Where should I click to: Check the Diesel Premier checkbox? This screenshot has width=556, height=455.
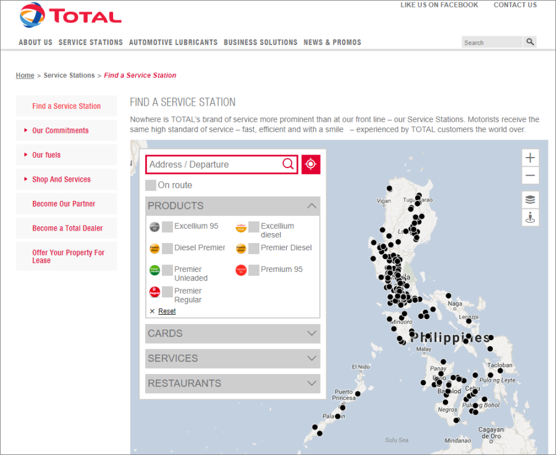pos(167,249)
